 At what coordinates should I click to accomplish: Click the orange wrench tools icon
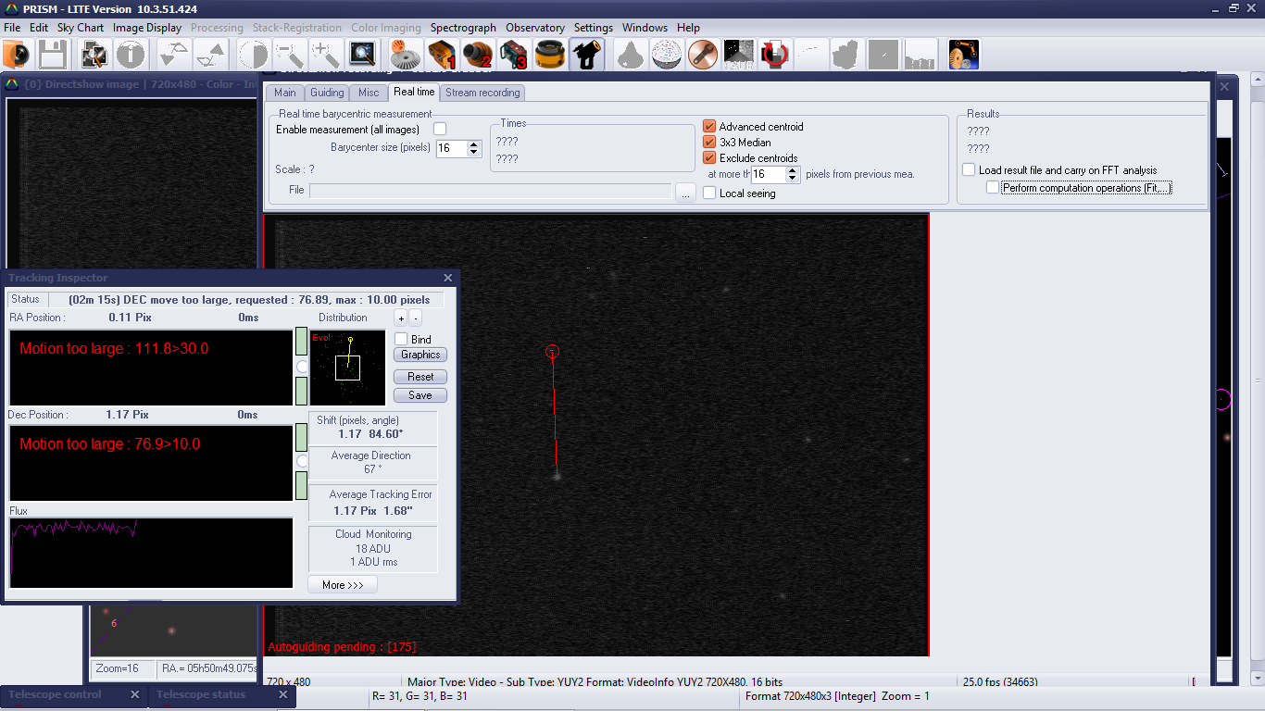coord(703,55)
